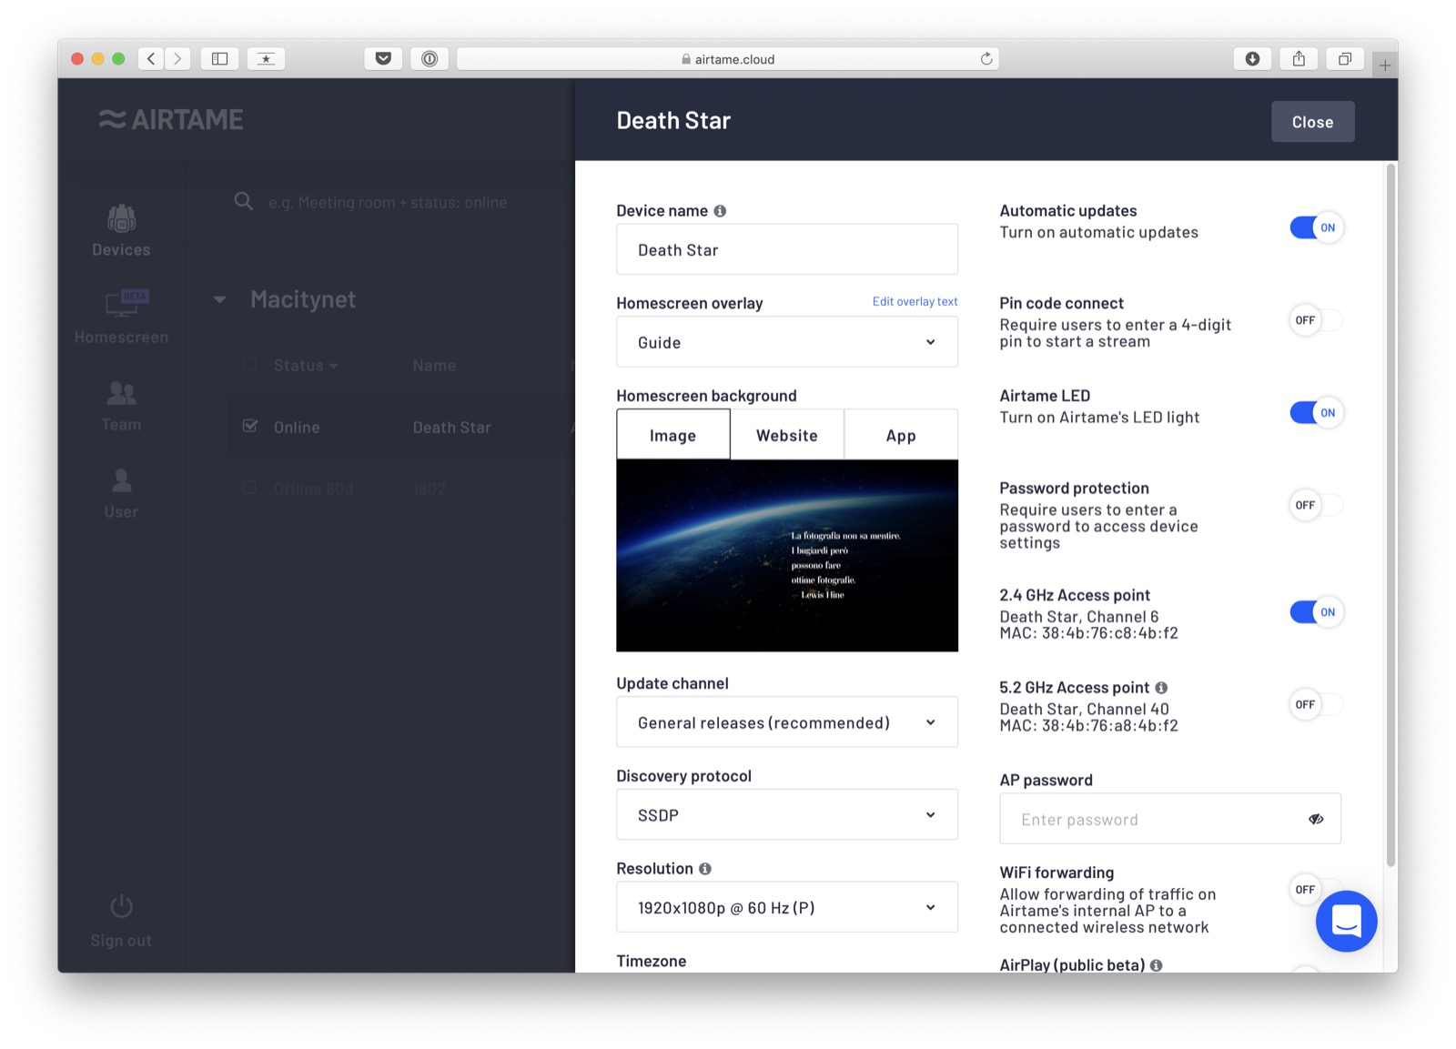
Task: Click the Device name info icon
Action: [720, 211]
